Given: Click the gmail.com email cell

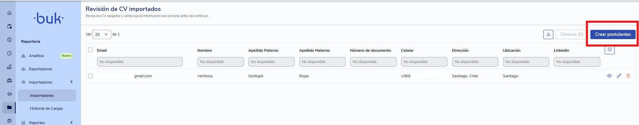Looking at the screenshot, I should click(x=143, y=76).
